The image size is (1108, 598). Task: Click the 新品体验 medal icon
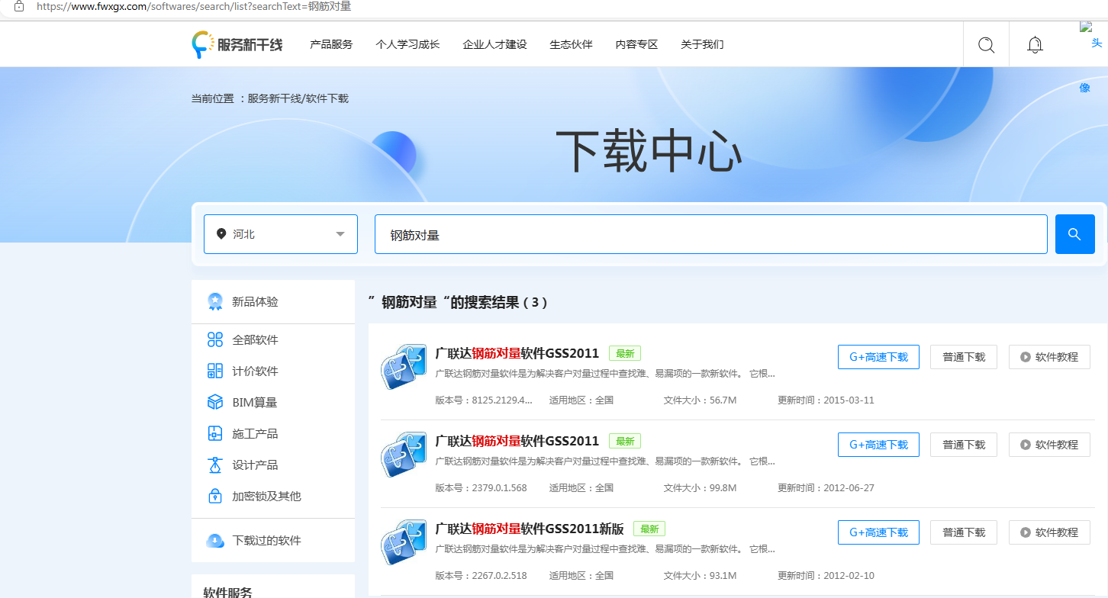(x=215, y=302)
